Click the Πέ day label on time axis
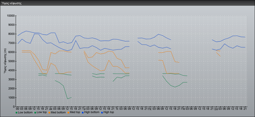Image resolution: width=255 pixels, height=117 pixels. 150,109
